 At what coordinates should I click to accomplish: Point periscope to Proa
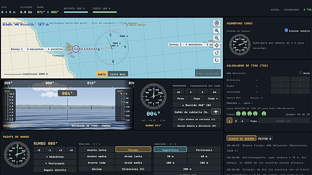[x=180, y=98]
